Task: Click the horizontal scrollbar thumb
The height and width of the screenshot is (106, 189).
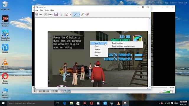Action: coord(88,88)
